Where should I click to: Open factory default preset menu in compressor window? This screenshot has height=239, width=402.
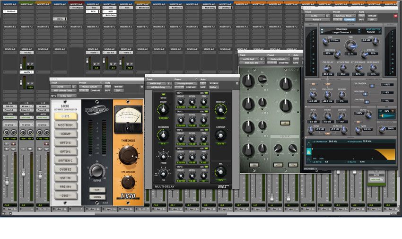(x=90, y=87)
